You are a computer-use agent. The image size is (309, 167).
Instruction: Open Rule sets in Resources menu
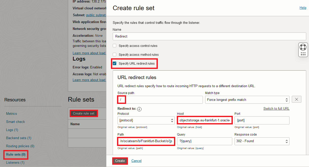coord(16,154)
